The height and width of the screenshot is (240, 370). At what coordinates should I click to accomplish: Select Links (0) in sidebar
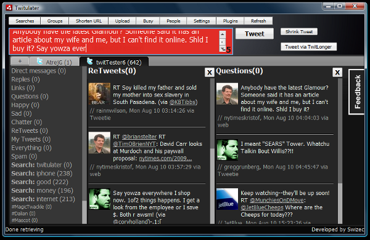click(23, 88)
